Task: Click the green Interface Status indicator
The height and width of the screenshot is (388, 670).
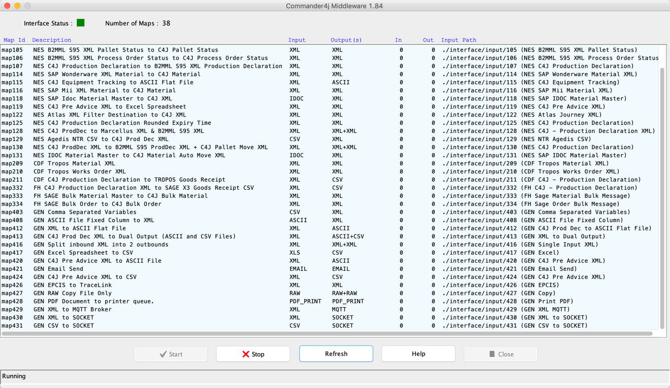Action: point(81,23)
